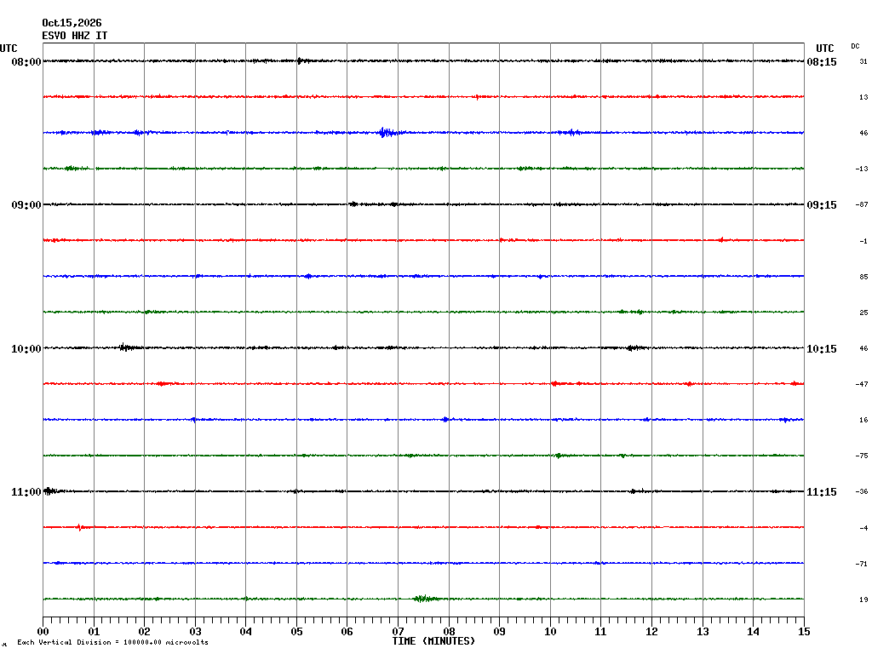Click the DC offset value 31

point(863,61)
